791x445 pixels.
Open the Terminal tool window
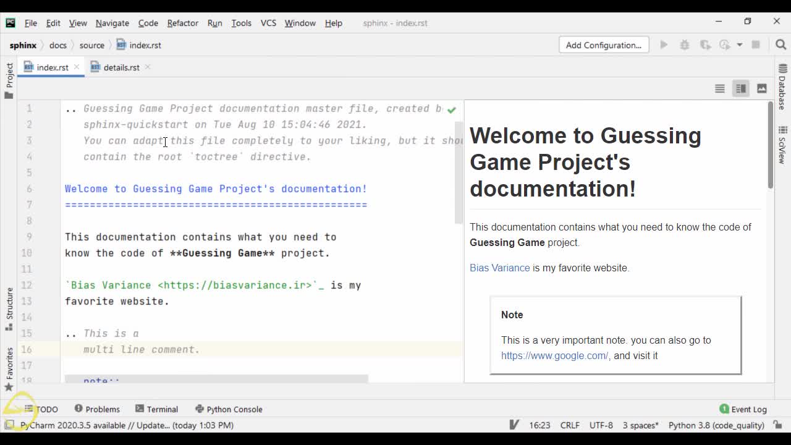[x=156, y=409]
